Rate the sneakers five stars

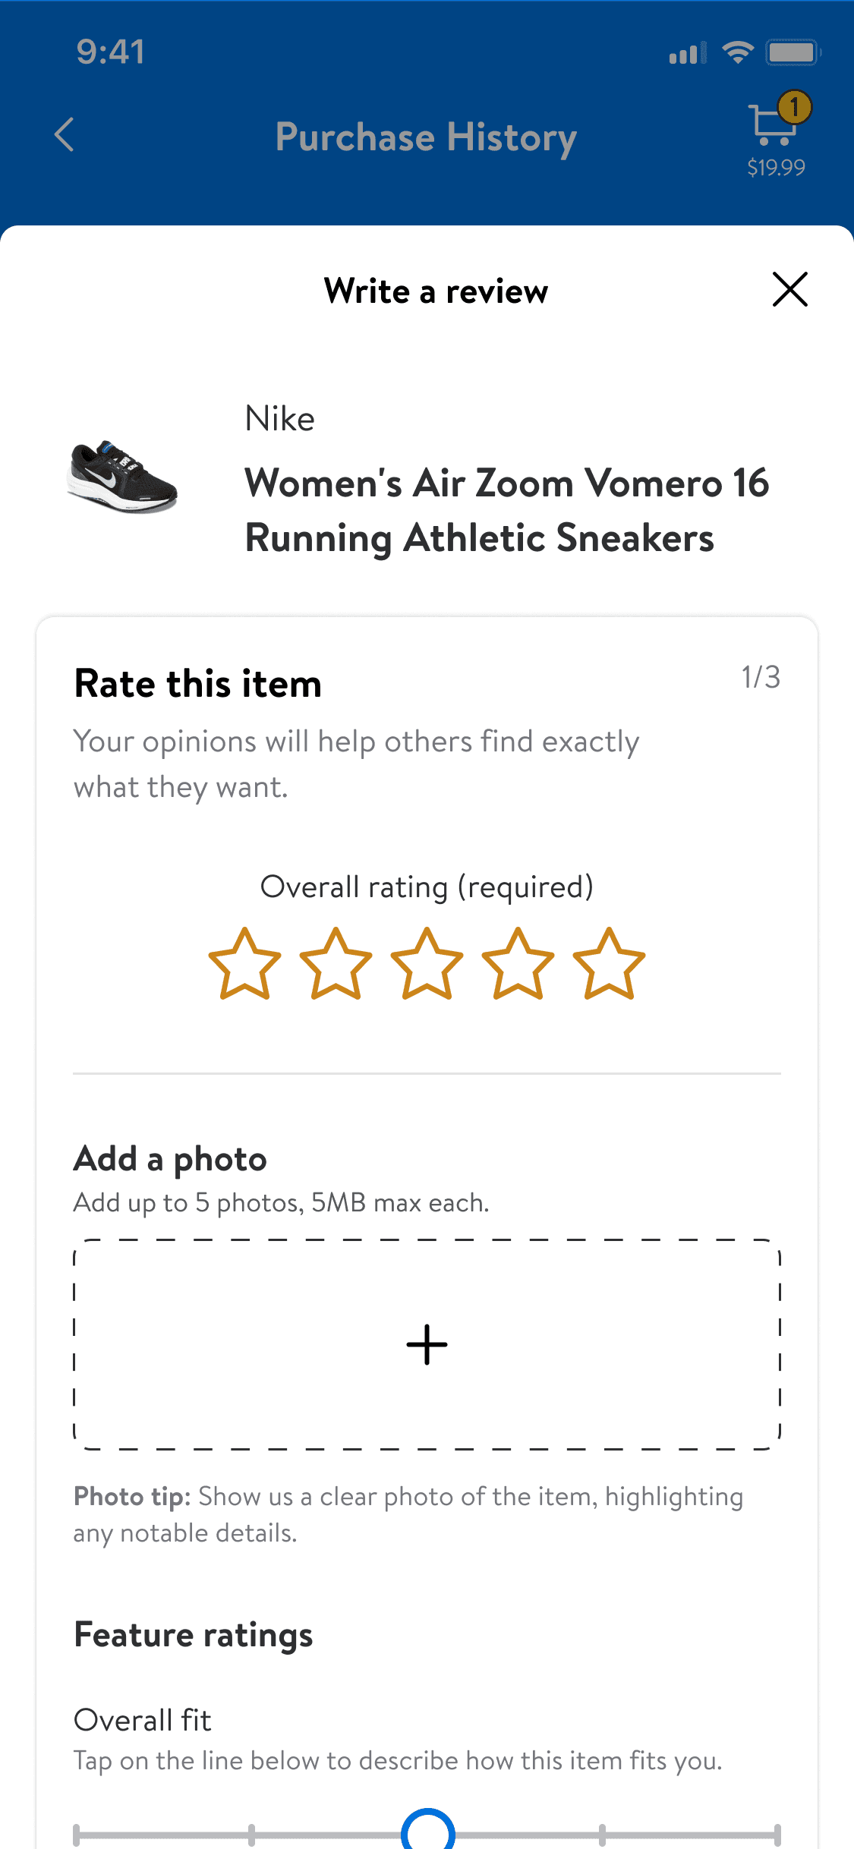[x=609, y=964]
